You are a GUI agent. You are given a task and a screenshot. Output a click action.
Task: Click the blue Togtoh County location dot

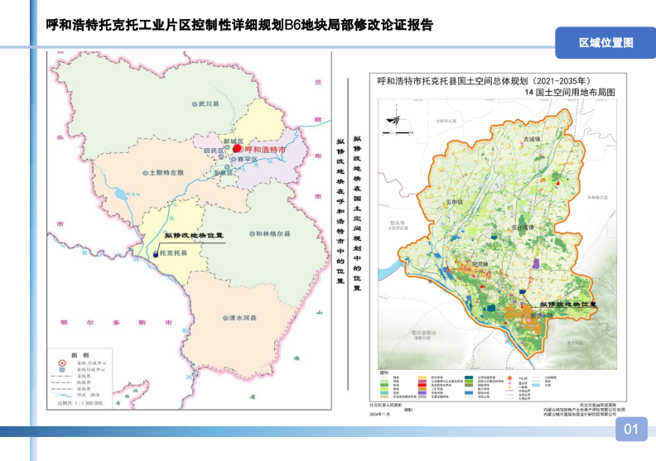click(156, 252)
